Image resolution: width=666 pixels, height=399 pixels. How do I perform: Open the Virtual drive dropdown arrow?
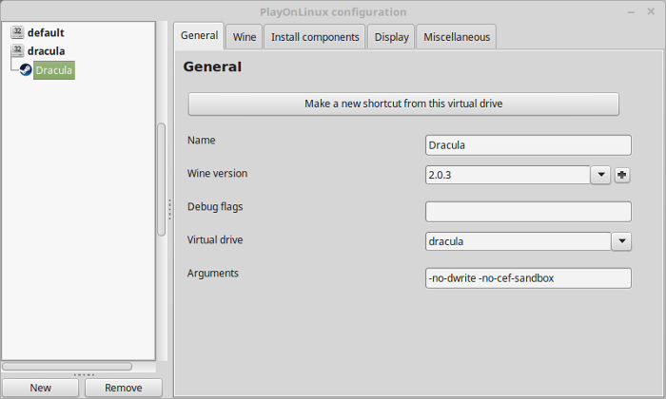(x=622, y=241)
